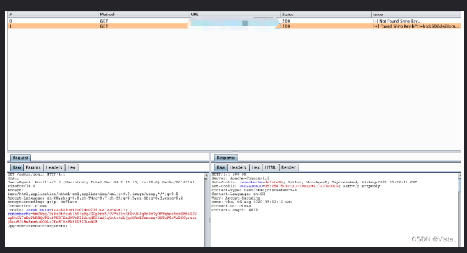Click the Accept-Language header in request
Image resolution: width=467 pixels, height=253 pixels.
(95, 198)
